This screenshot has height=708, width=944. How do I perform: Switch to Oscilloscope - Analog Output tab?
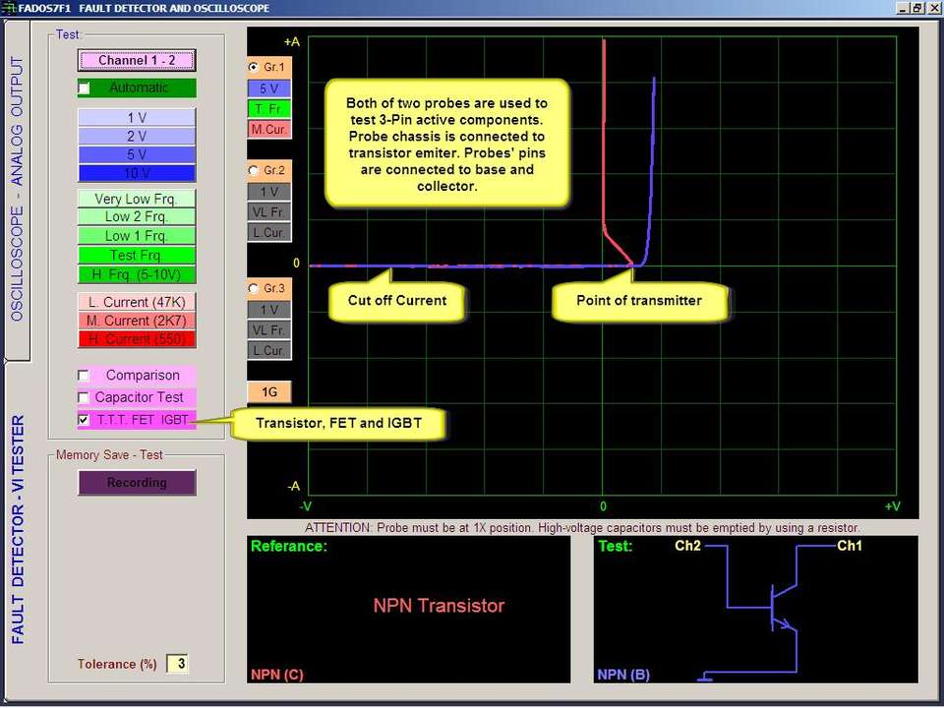pos(17,189)
